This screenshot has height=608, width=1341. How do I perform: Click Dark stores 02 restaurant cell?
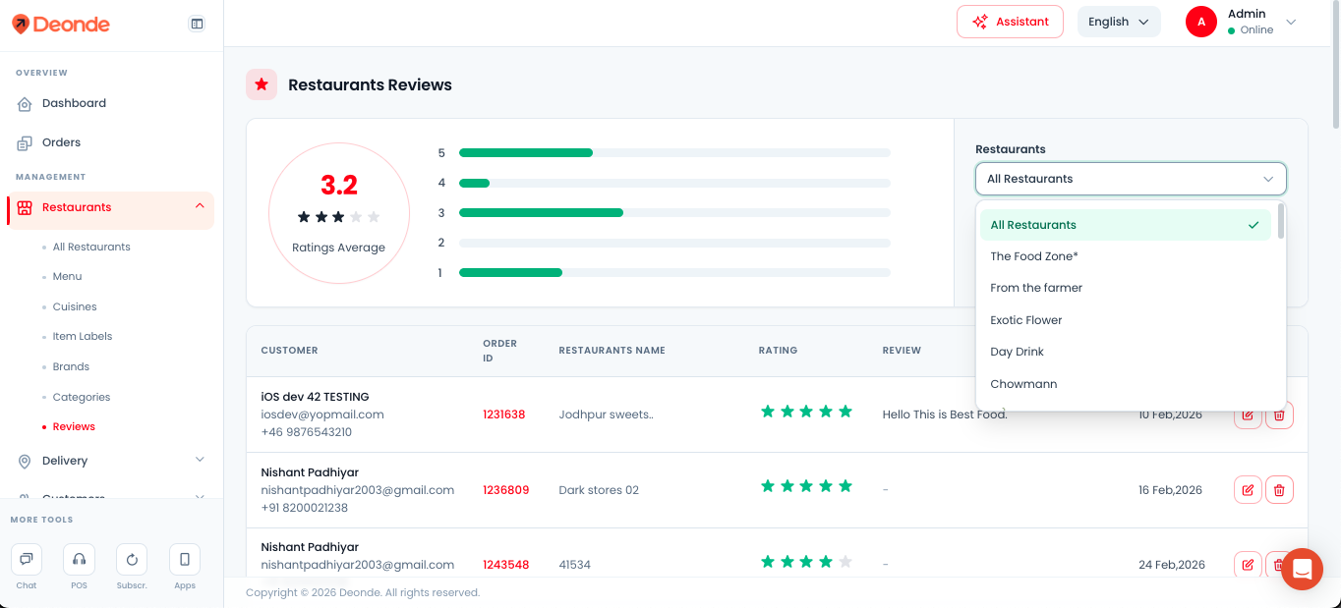599,490
